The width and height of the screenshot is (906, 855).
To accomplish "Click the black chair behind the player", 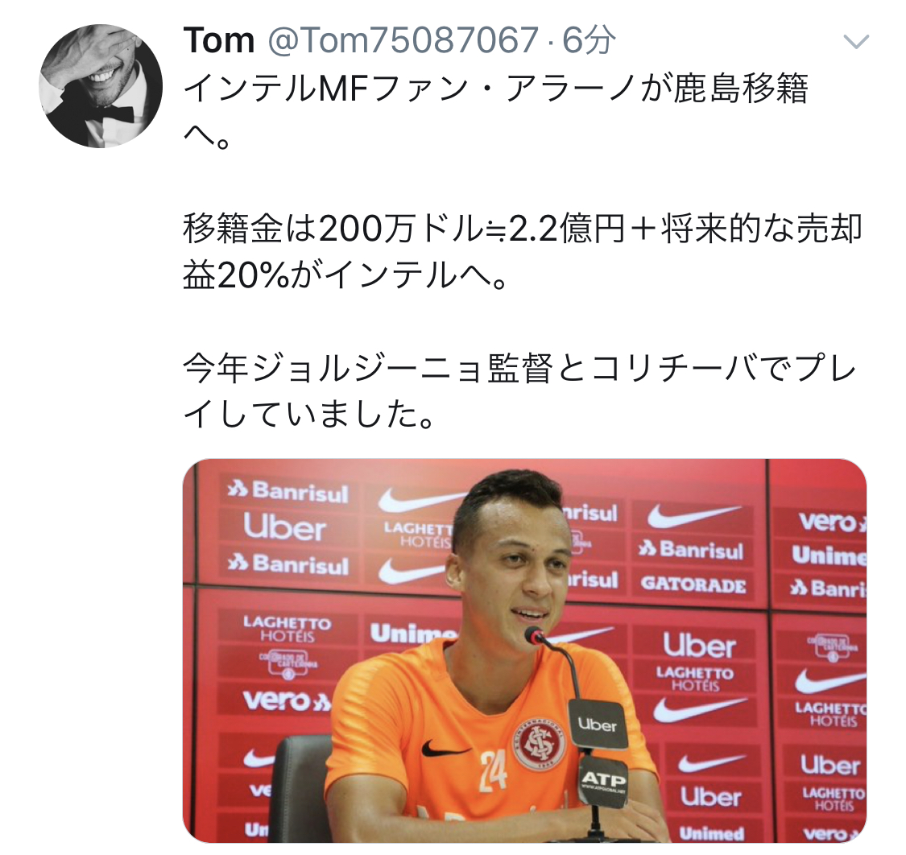I will (x=302, y=787).
